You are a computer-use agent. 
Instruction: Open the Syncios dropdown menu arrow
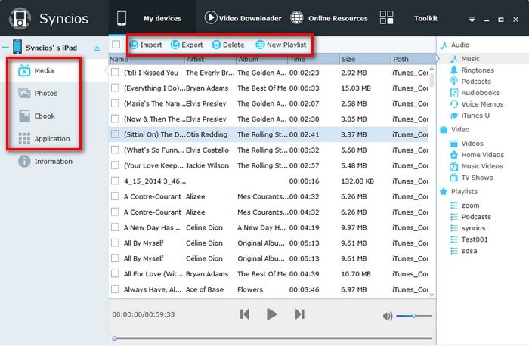[x=472, y=19]
